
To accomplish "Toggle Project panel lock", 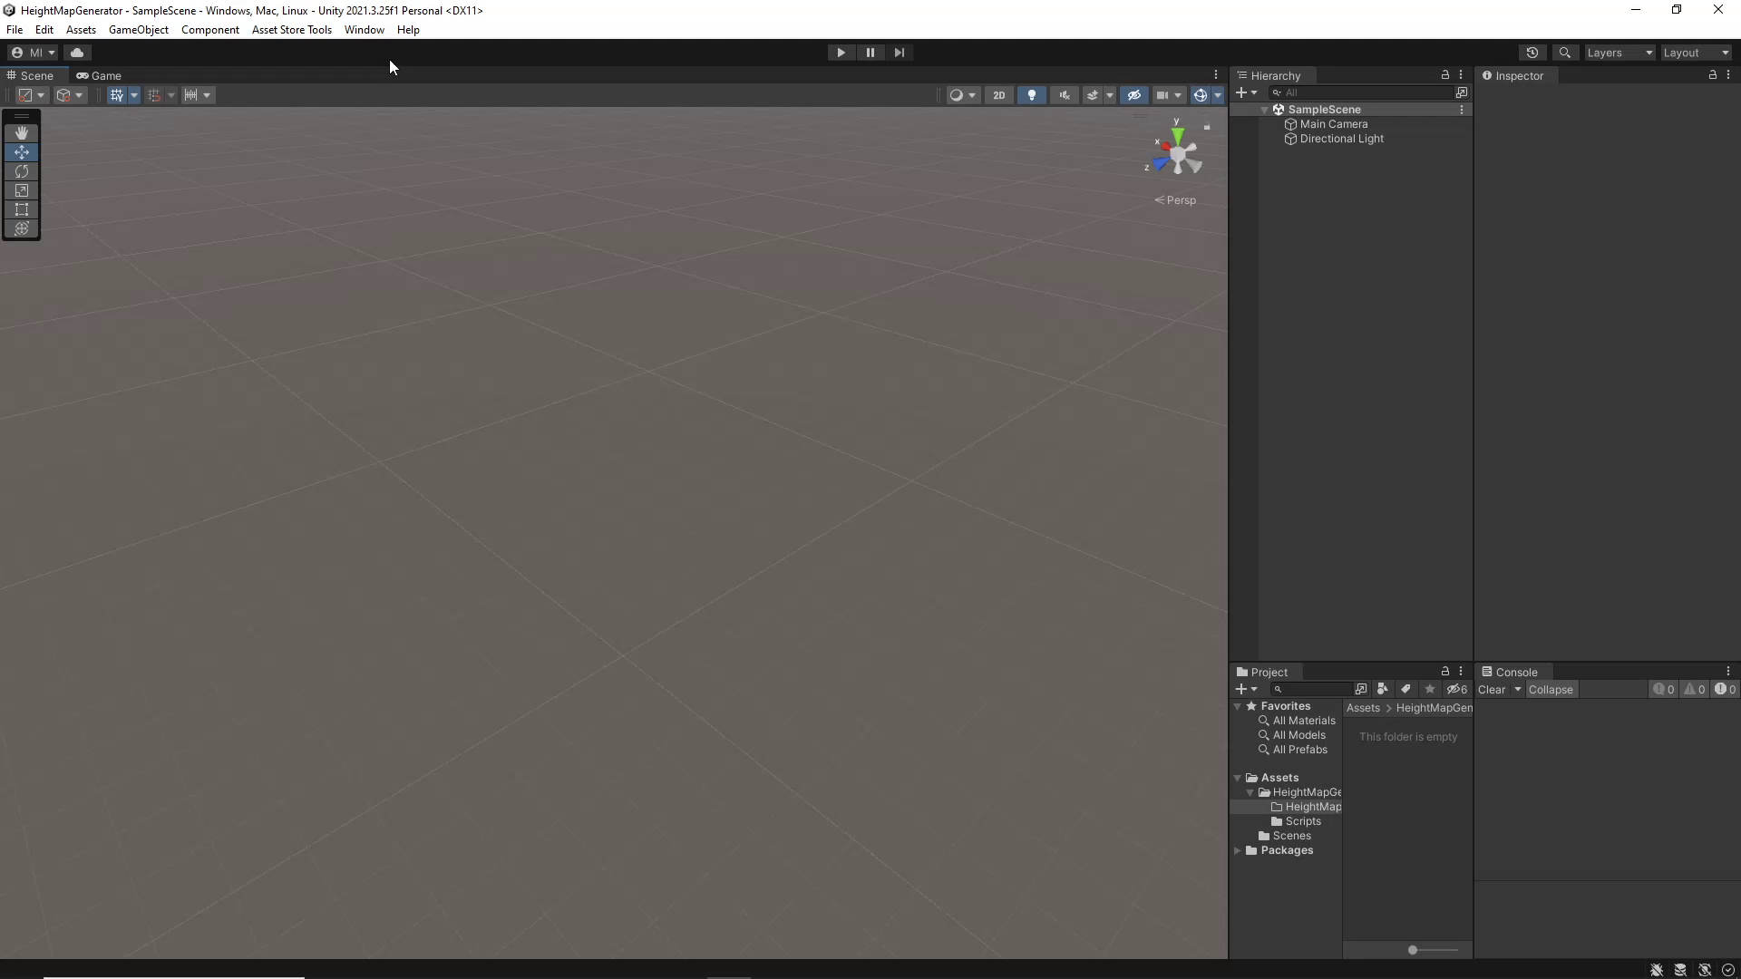I will (1444, 672).
